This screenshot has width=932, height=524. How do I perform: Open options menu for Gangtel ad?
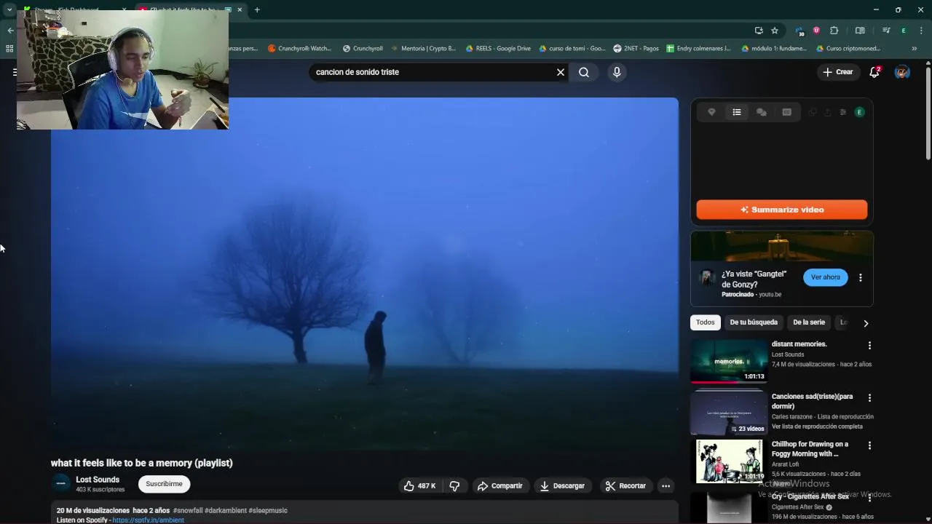861,277
